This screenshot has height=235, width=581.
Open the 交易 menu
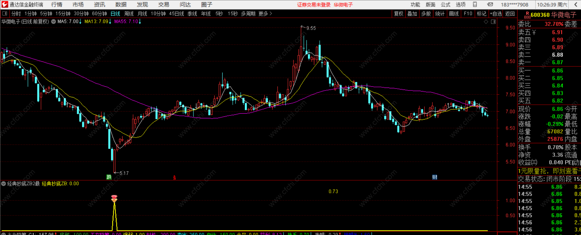point(164,4)
